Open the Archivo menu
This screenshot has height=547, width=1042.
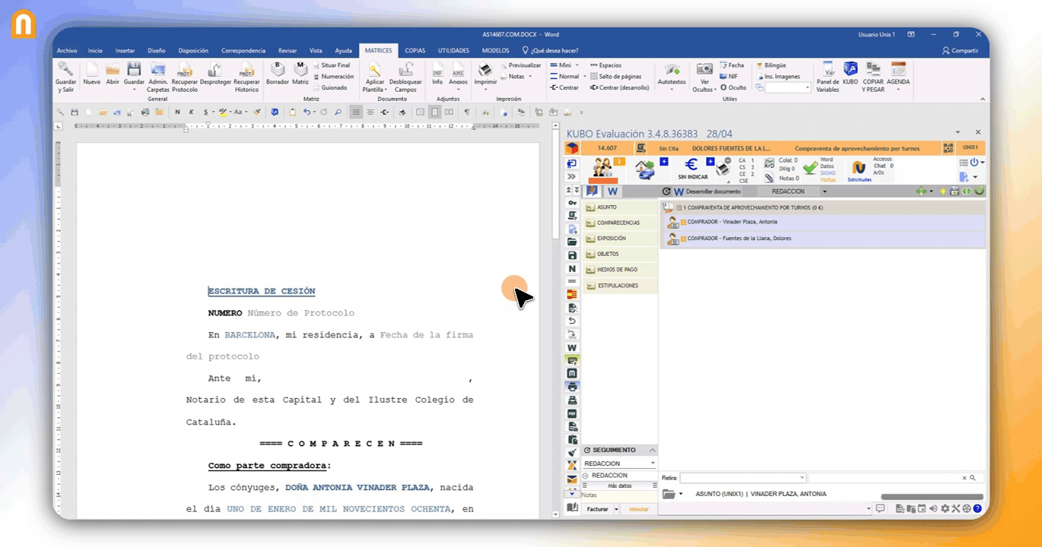[x=67, y=50]
